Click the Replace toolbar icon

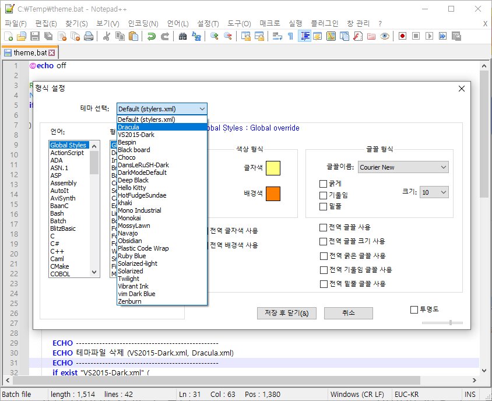point(196,36)
